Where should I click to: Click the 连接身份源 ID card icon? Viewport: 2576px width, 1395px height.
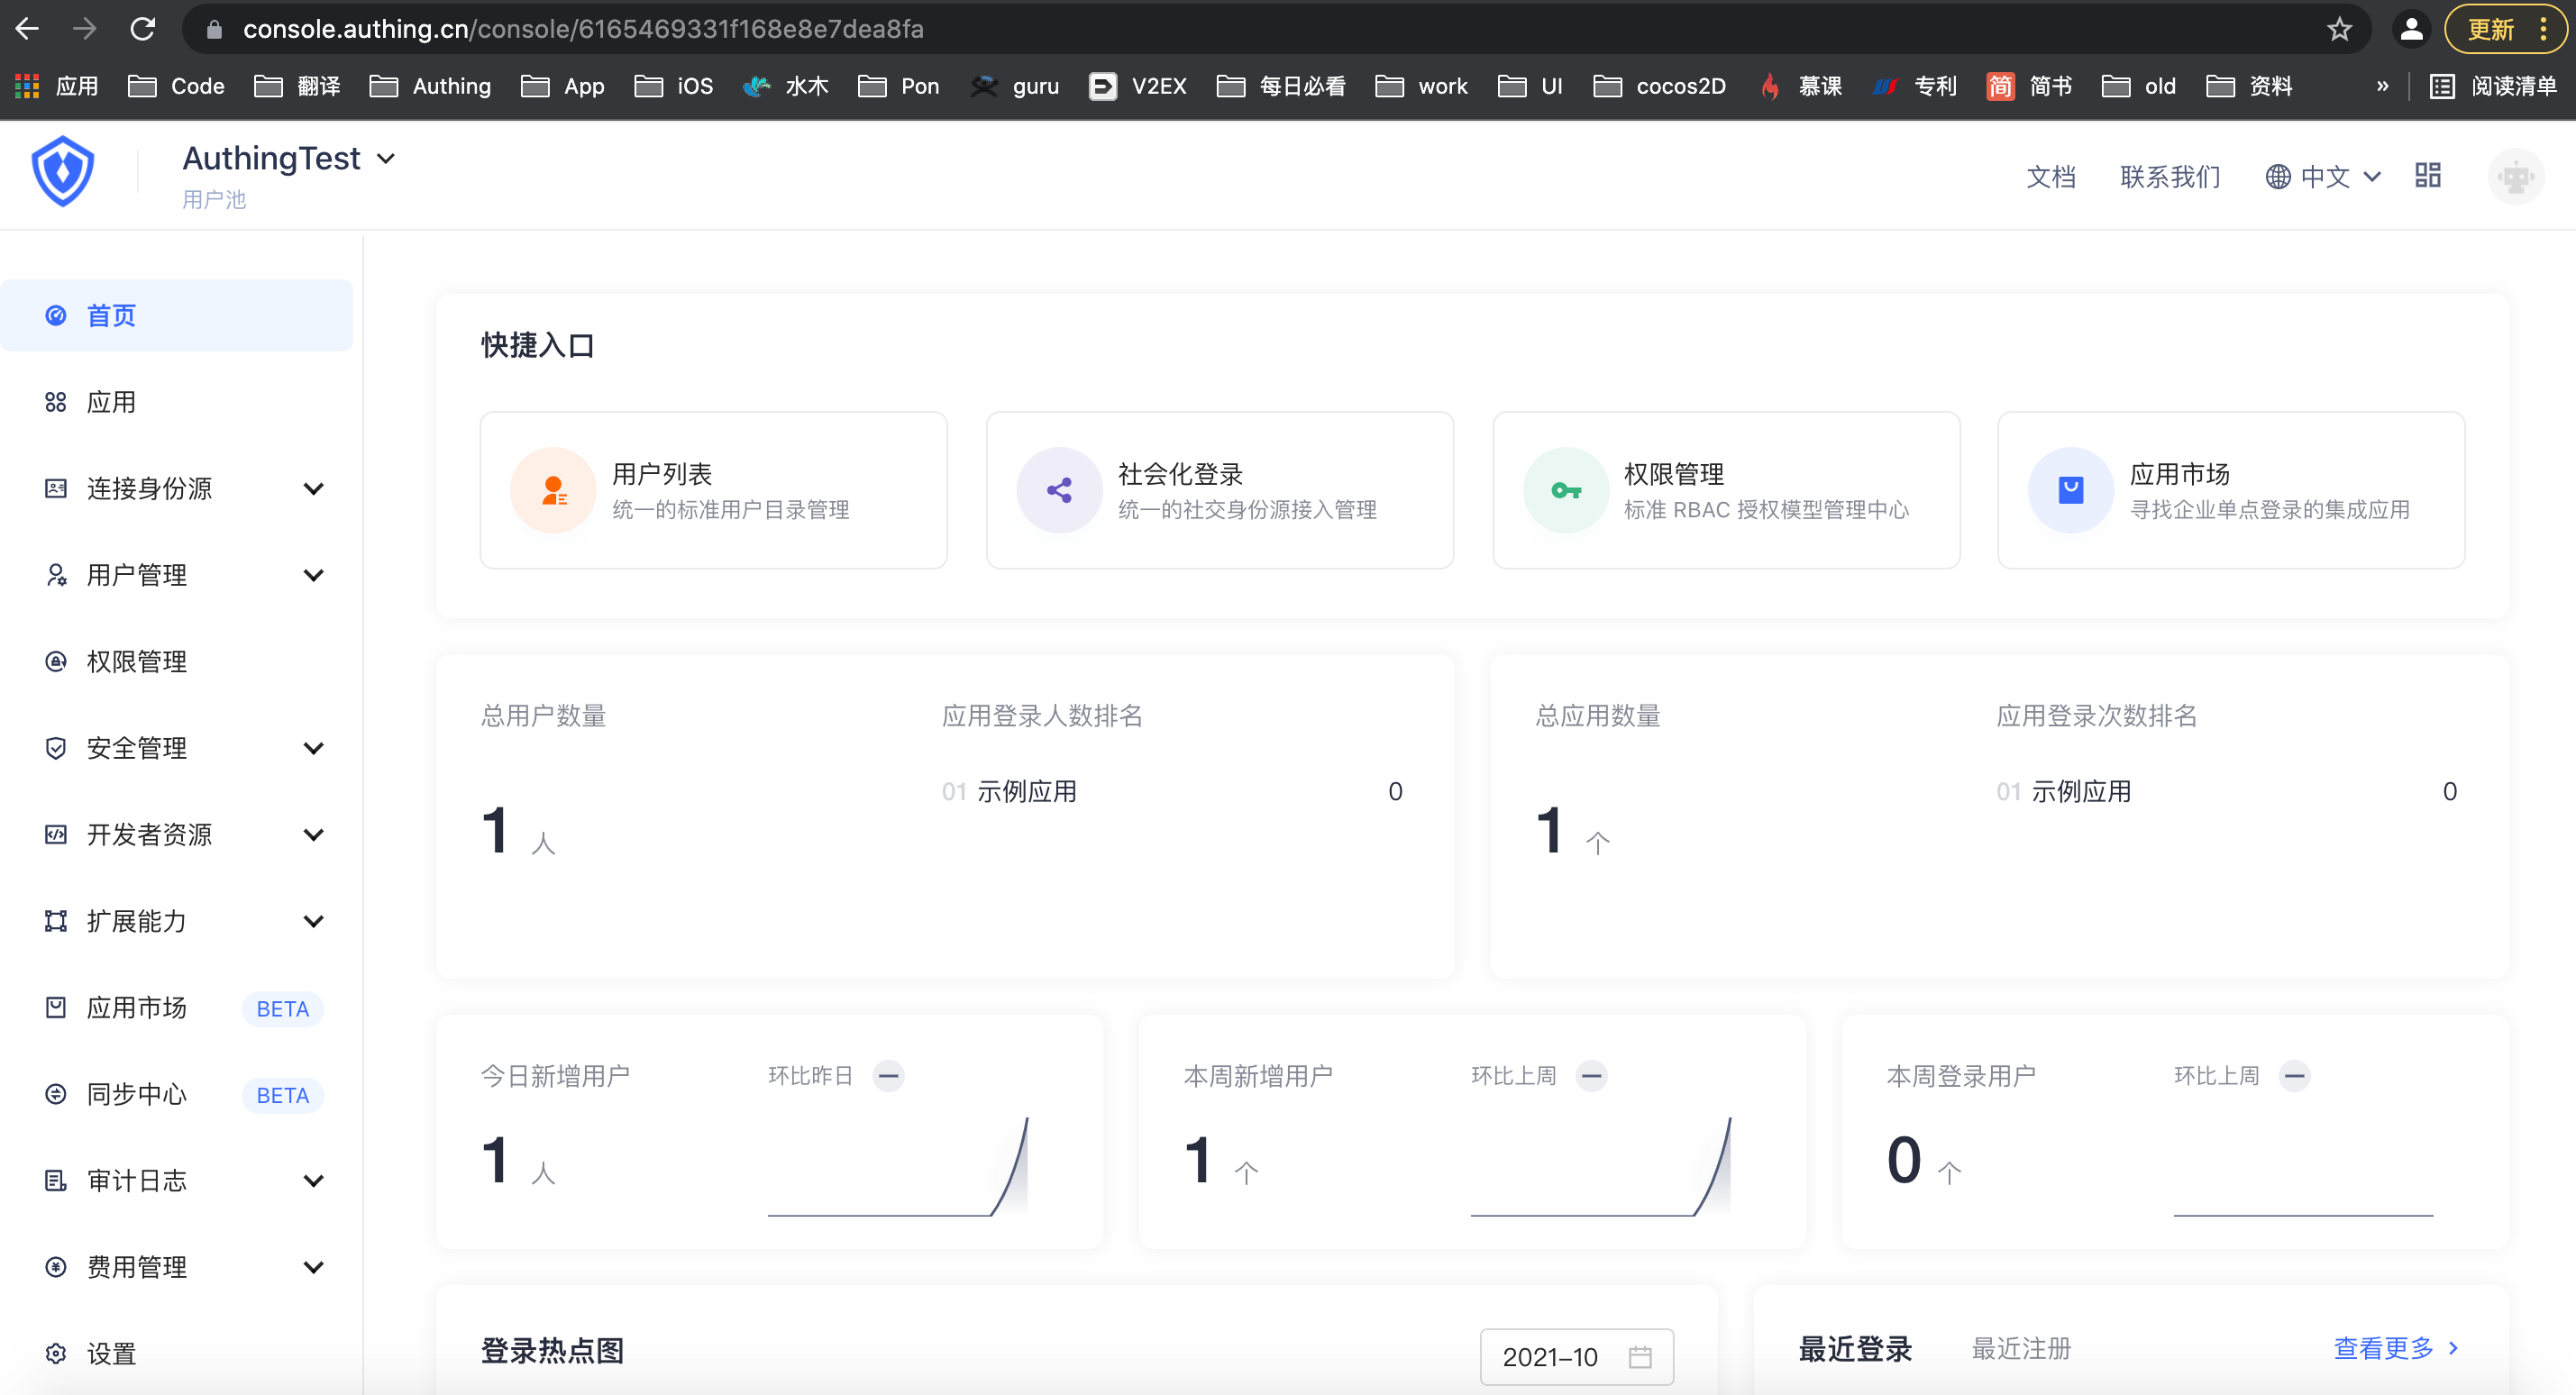[x=56, y=489]
